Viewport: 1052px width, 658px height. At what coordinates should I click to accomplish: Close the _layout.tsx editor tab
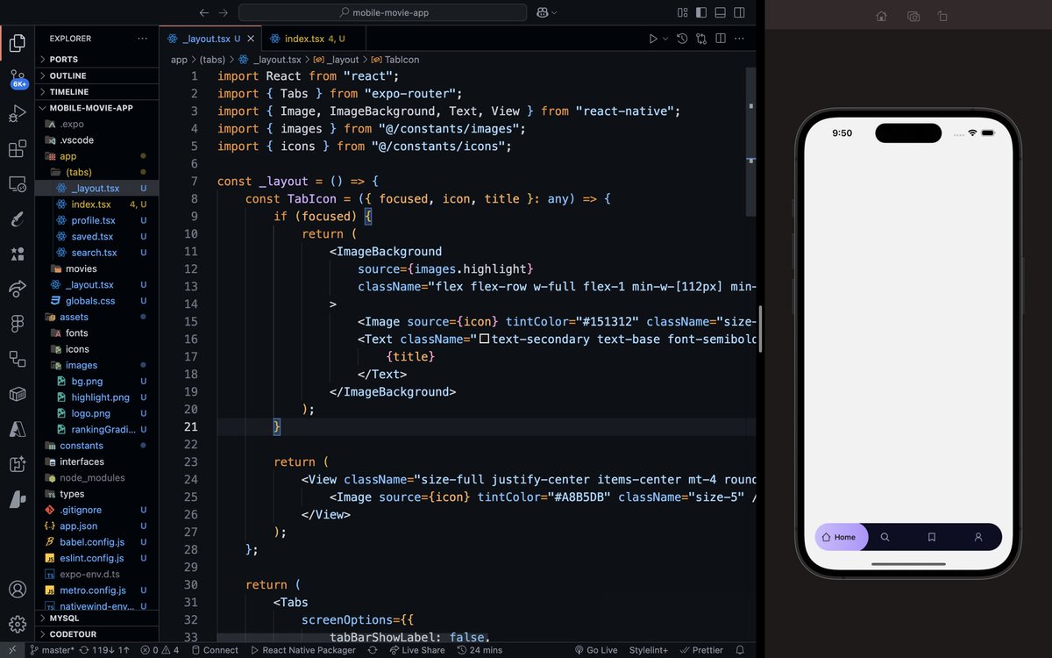pyautogui.click(x=251, y=39)
